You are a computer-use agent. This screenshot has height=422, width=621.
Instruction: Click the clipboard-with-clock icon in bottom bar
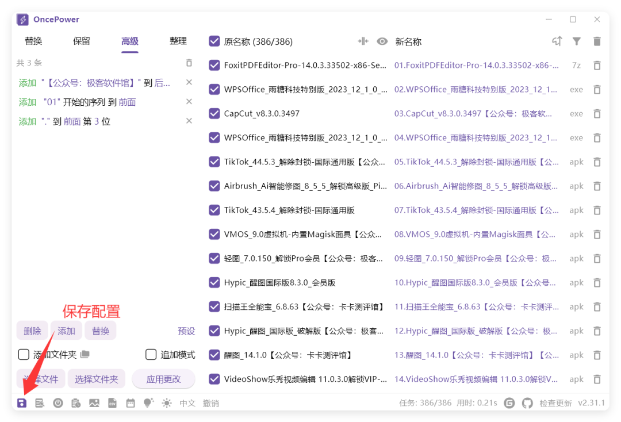coord(76,403)
